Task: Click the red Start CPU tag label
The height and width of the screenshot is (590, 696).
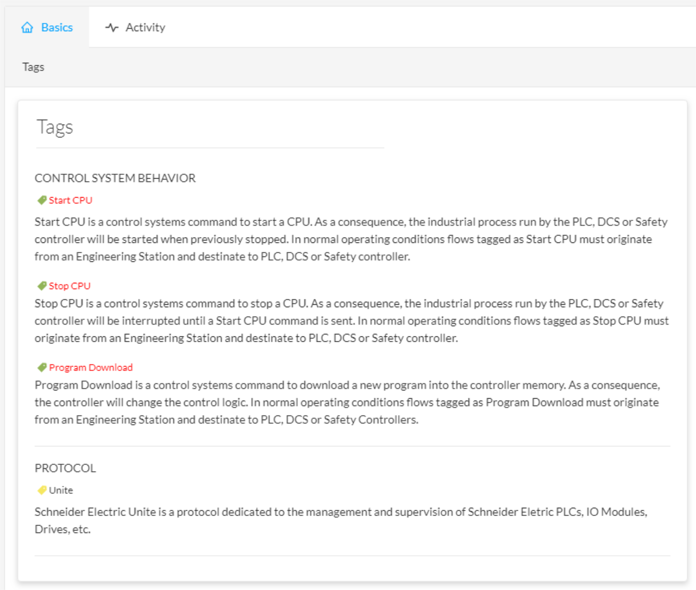Action: click(x=70, y=200)
